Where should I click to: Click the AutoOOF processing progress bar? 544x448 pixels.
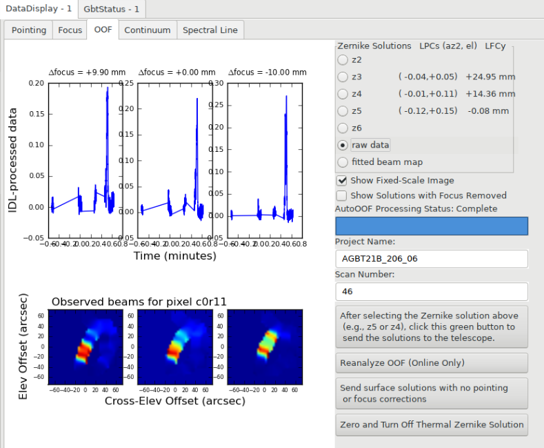[x=432, y=226]
